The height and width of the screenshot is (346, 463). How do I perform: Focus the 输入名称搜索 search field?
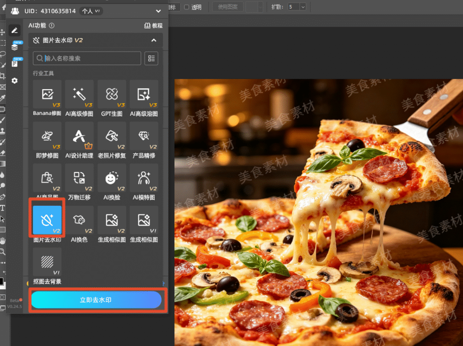click(x=87, y=58)
